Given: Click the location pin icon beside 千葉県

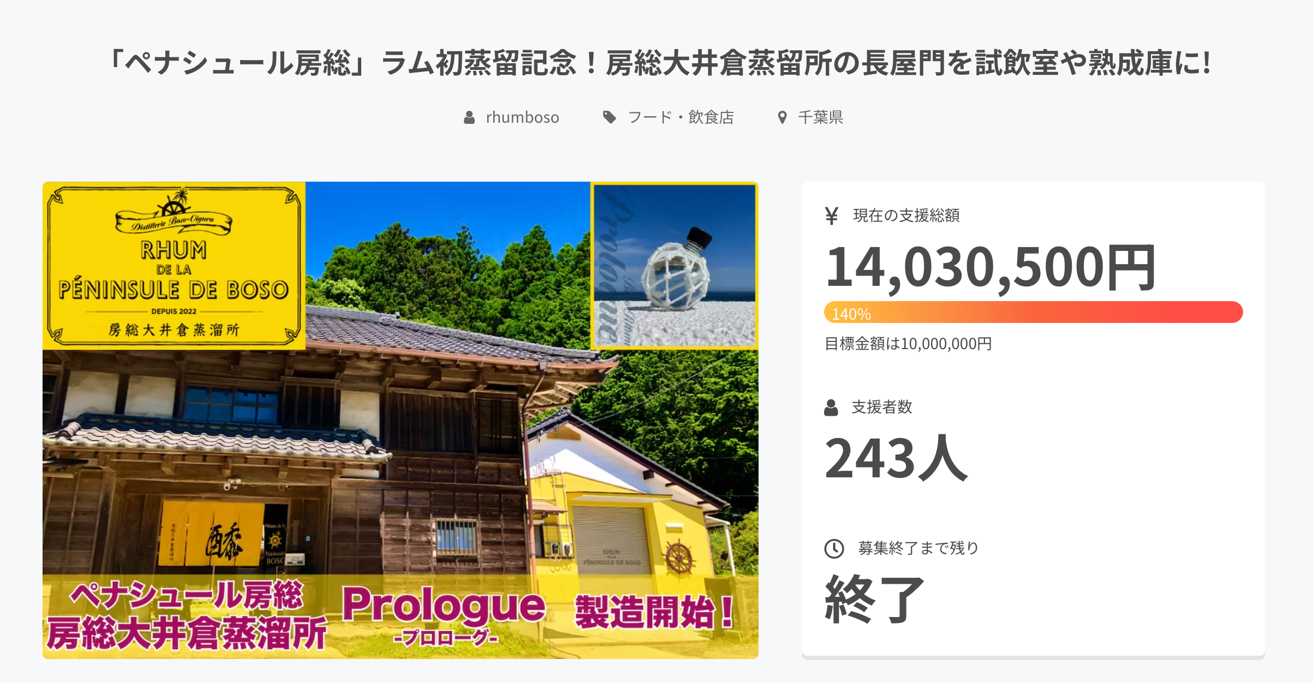Looking at the screenshot, I should click(x=782, y=117).
